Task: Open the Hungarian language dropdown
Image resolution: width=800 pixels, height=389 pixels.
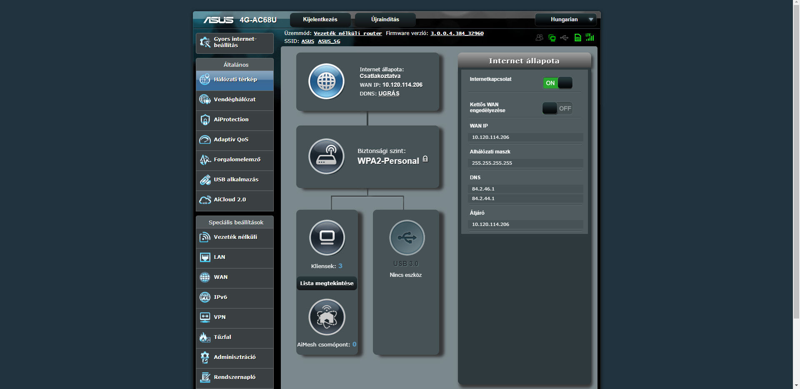Action: point(566,20)
